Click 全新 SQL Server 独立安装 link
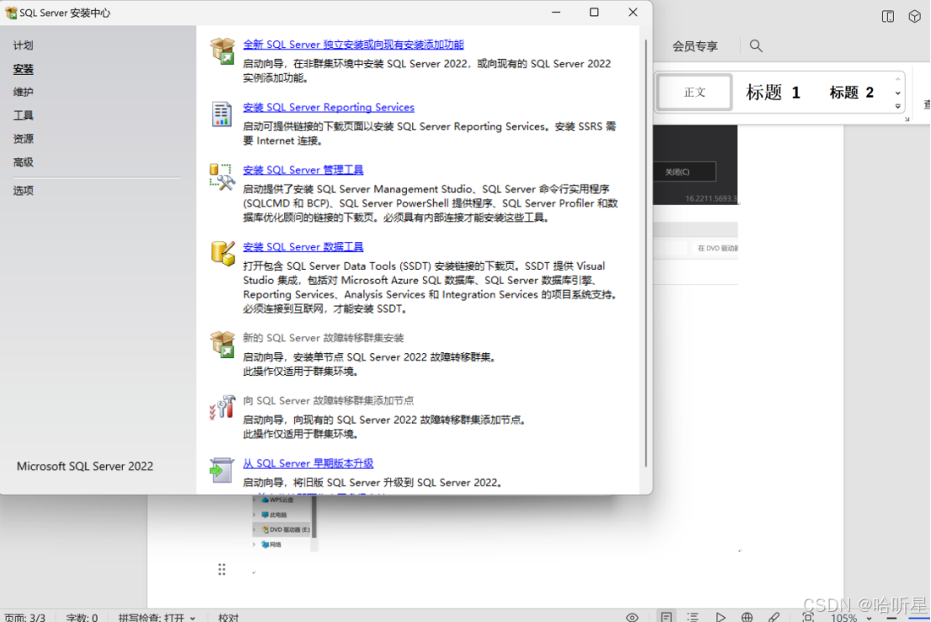Screen dimensions: 931x622 353,45
